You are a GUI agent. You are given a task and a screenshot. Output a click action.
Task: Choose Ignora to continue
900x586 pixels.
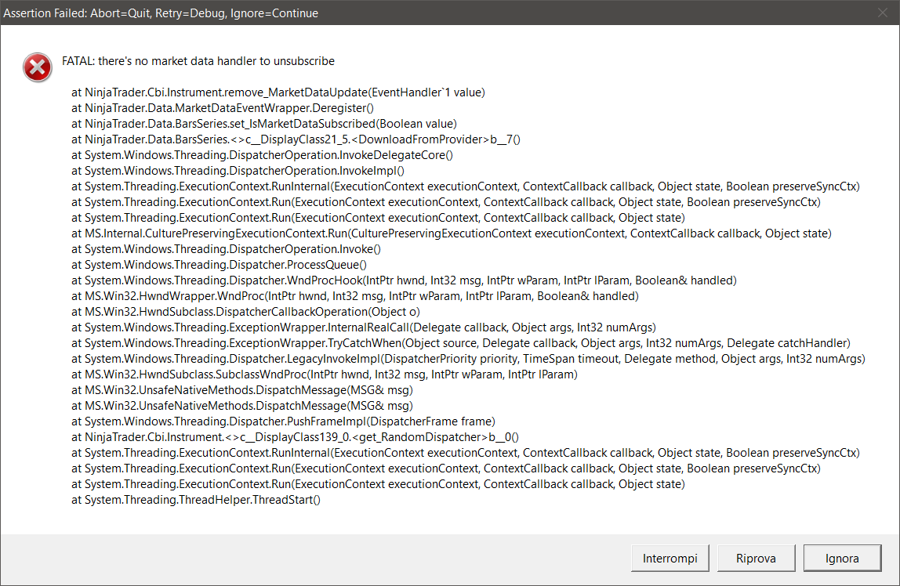[x=842, y=559]
